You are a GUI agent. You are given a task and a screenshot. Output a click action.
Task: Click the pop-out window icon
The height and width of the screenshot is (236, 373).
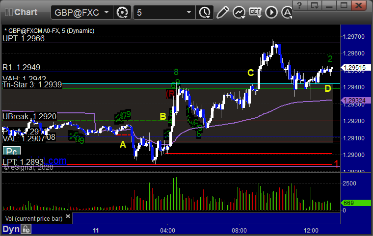click(x=314, y=5)
